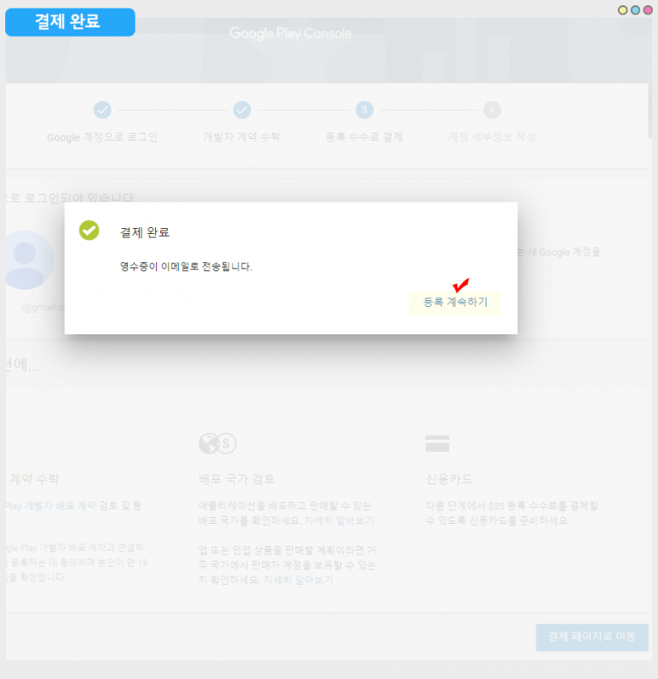The width and height of the screenshot is (658, 679).
Task: Click the 결제 완료 blue banner label
Action: [69, 22]
